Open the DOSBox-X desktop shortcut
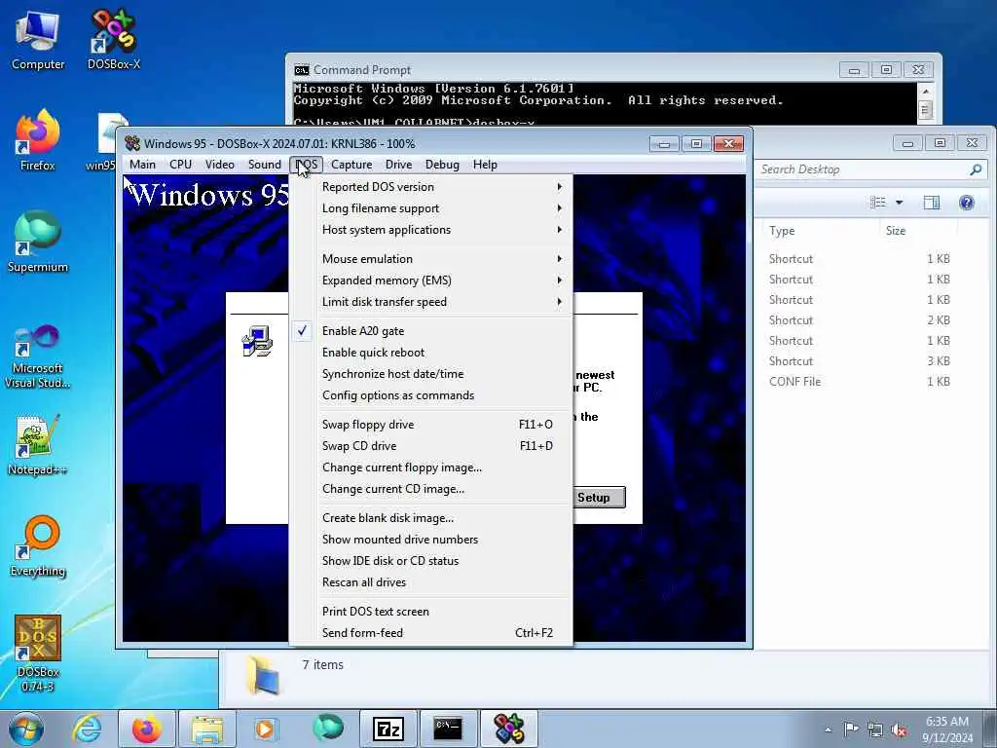Screen dimensions: 997x748 [x=114, y=40]
